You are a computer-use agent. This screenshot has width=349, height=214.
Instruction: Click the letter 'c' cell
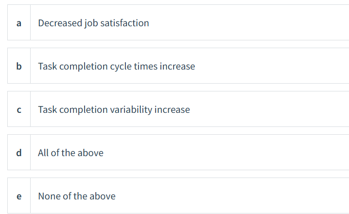[19, 109]
